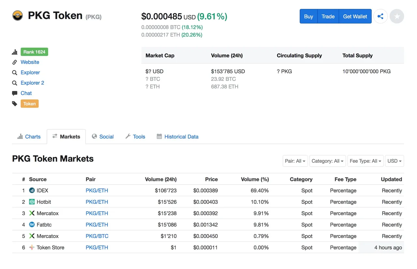Click the Hotbit source name
The width and height of the screenshot is (417, 269).
click(44, 202)
